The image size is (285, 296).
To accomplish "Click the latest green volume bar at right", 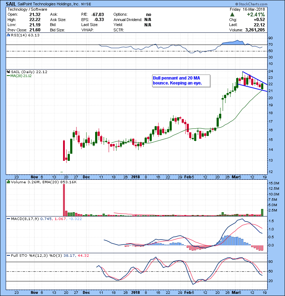I will click(262, 213).
